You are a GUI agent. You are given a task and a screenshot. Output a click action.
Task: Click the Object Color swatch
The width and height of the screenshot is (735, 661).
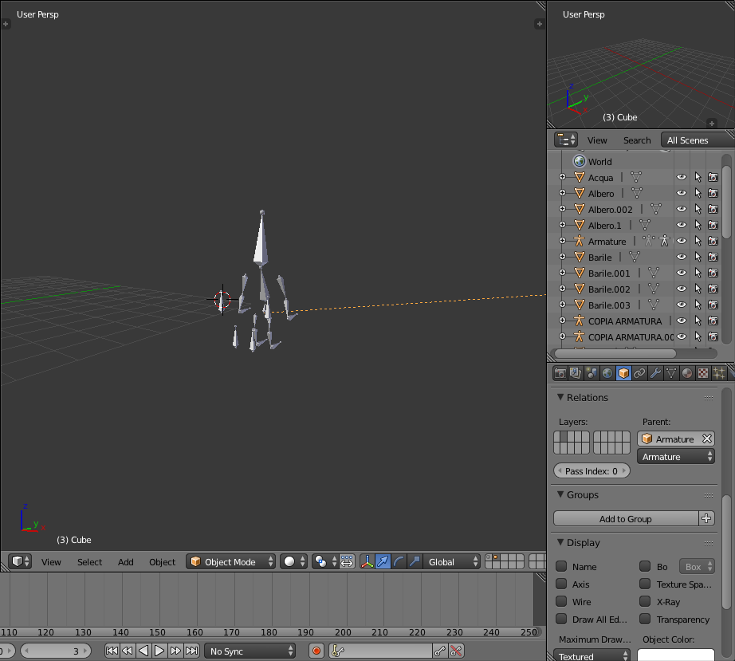click(676, 655)
